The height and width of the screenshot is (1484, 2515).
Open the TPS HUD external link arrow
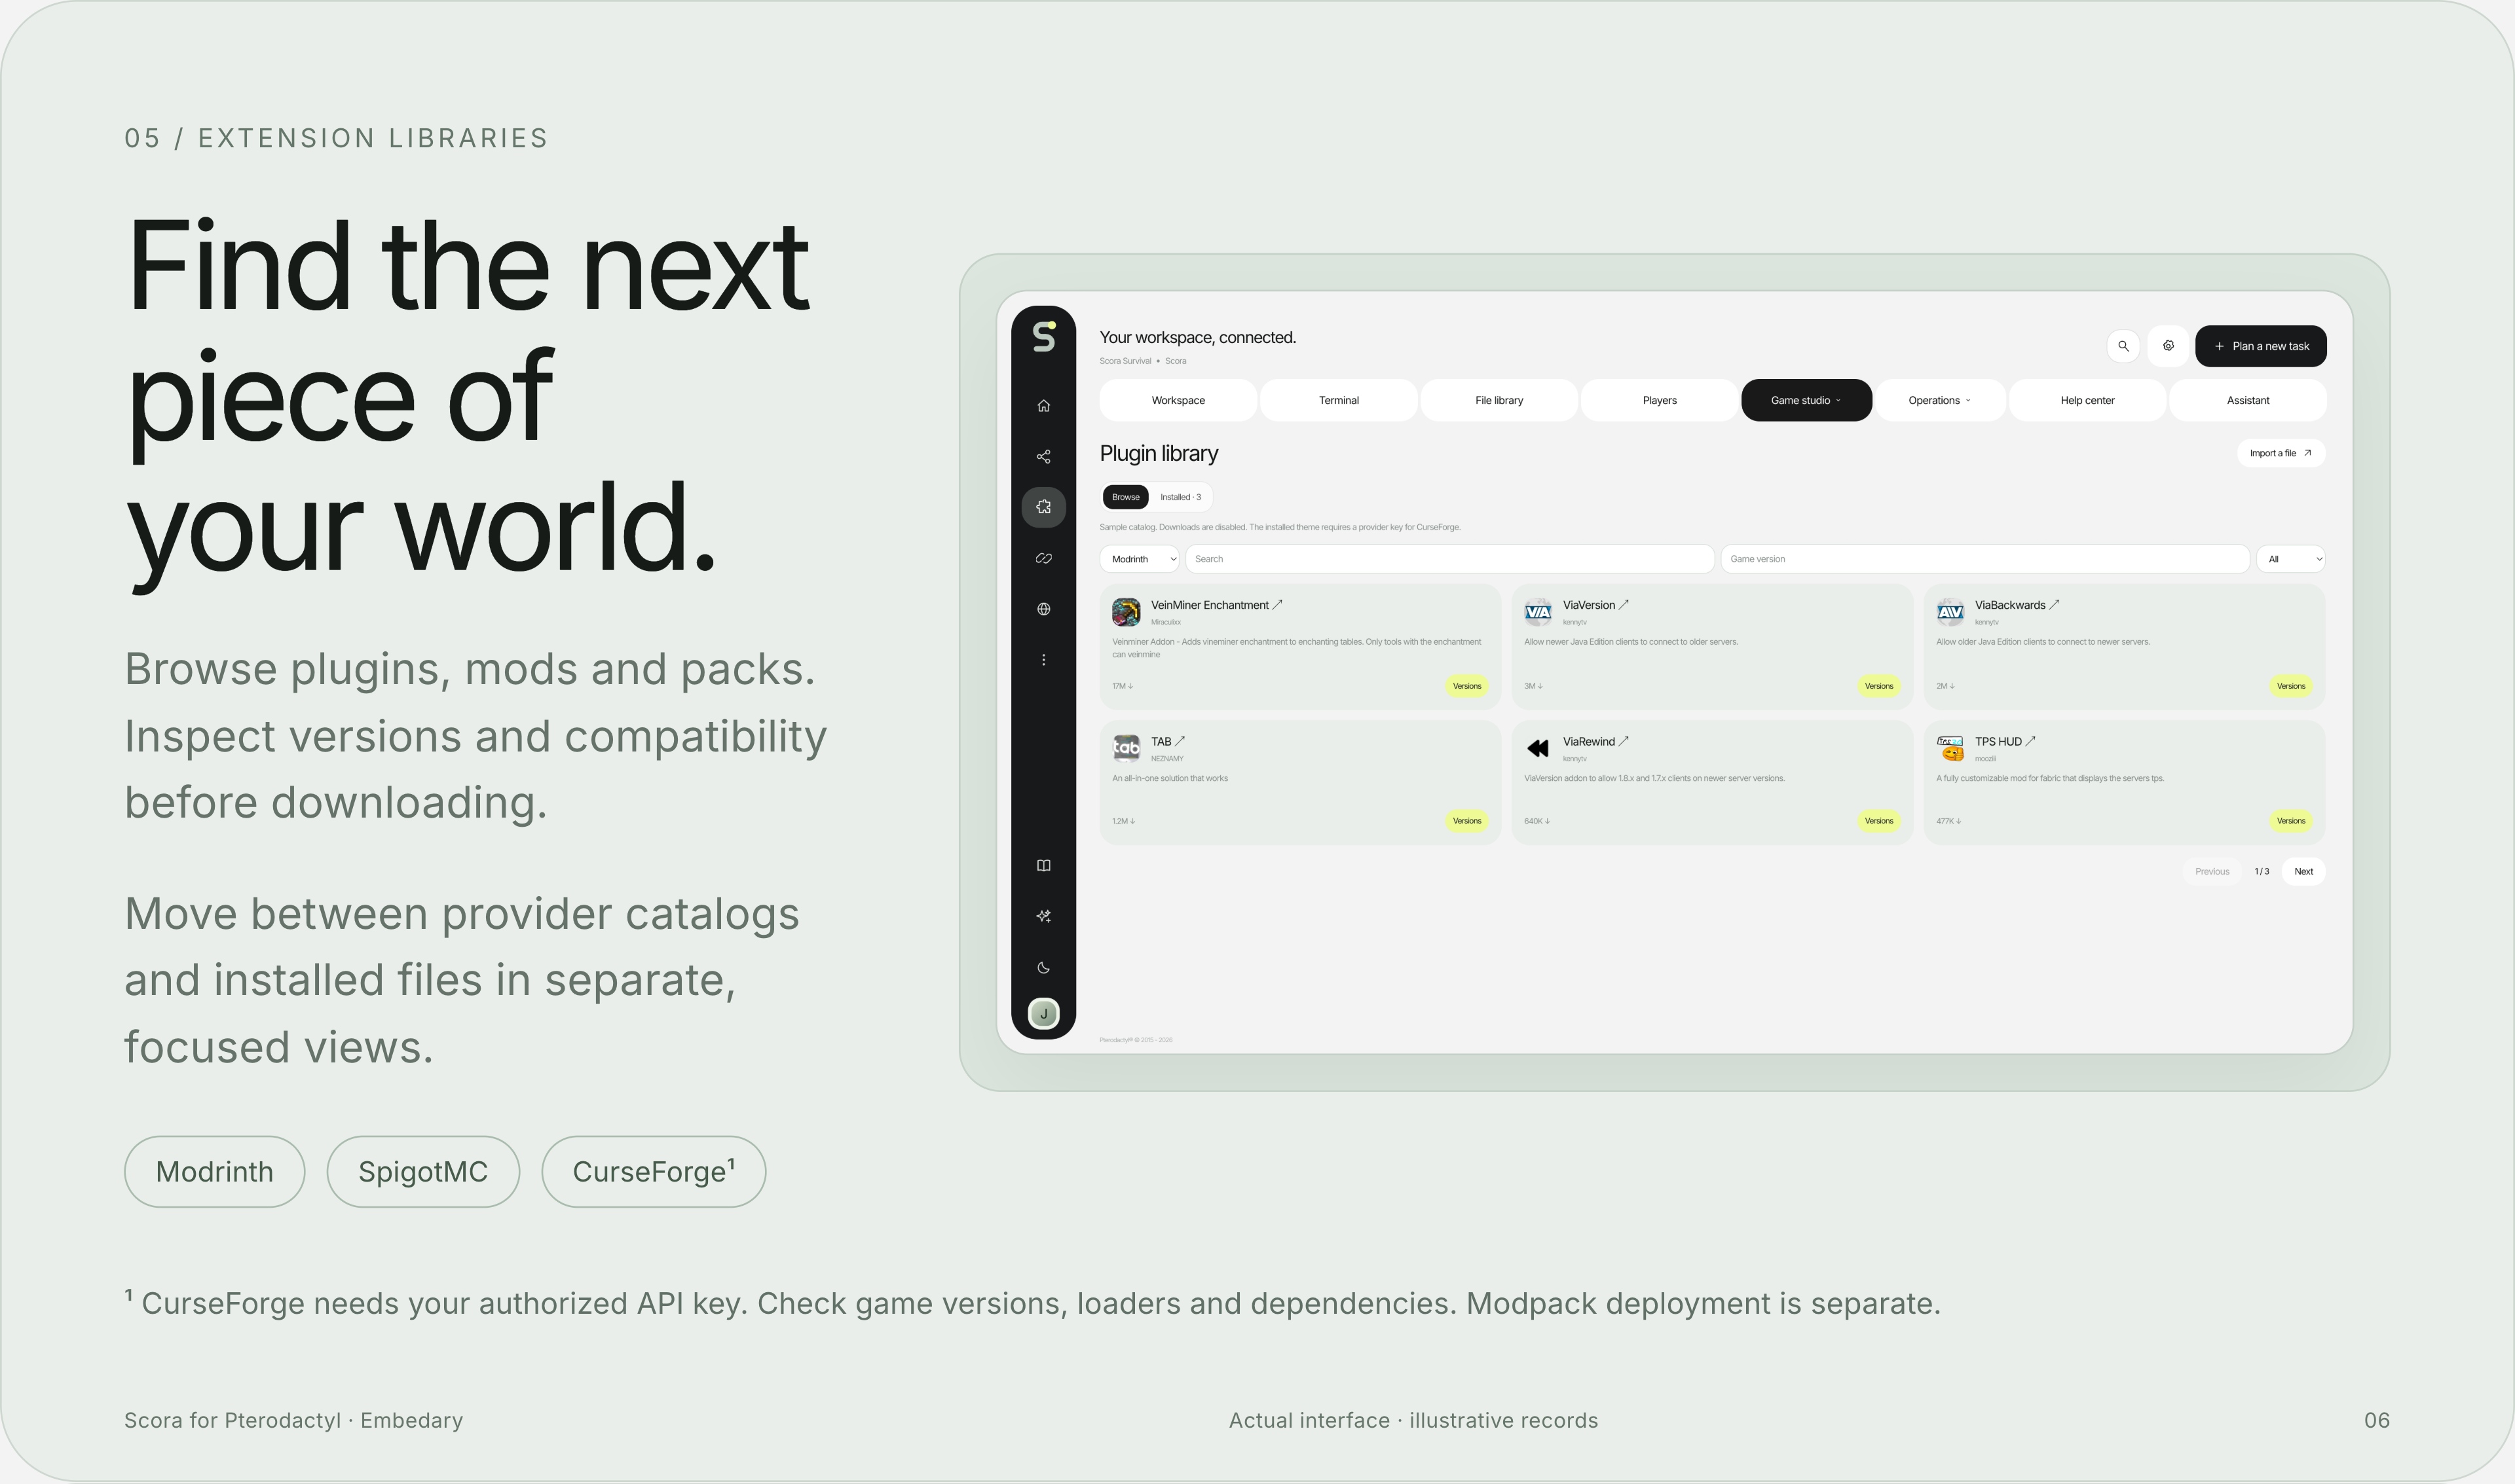[x=2030, y=741]
